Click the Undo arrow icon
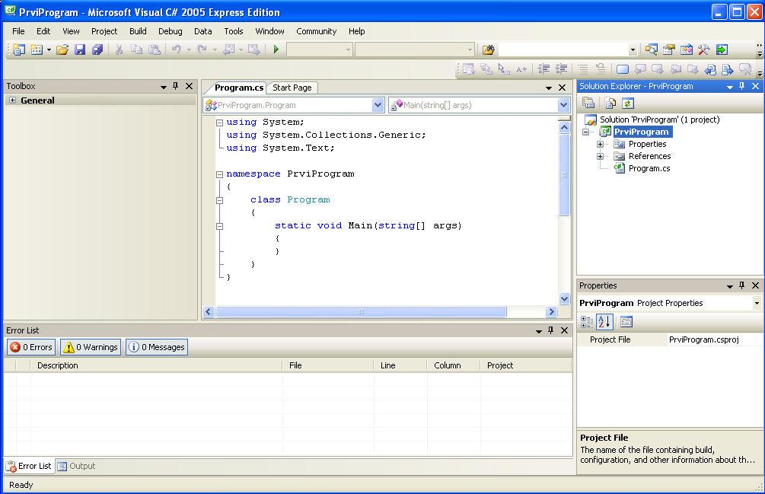 [x=176, y=49]
